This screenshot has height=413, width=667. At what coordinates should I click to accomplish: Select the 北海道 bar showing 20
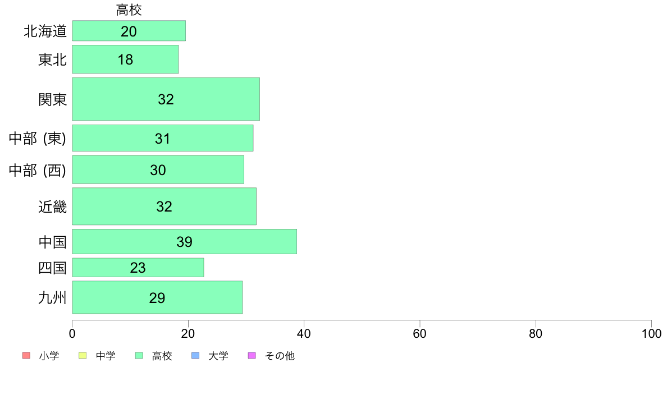129,31
